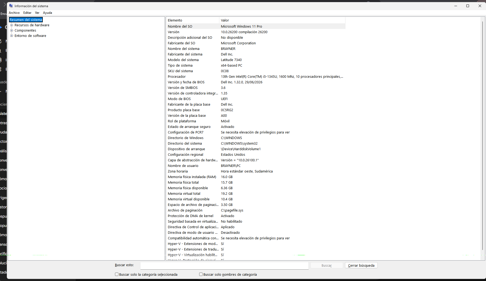Click the 'Buscar esto' search field
486x281 pixels.
[224, 265]
